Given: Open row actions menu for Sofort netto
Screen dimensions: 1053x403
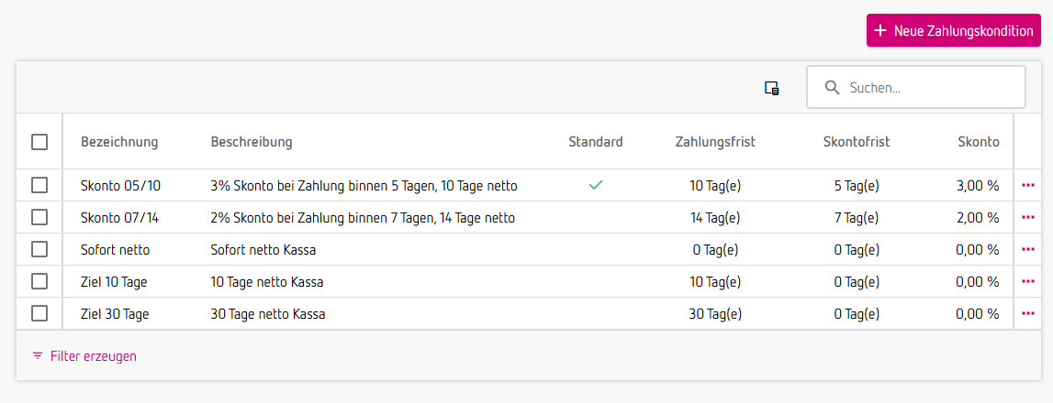Looking at the screenshot, I should pyautogui.click(x=1028, y=249).
